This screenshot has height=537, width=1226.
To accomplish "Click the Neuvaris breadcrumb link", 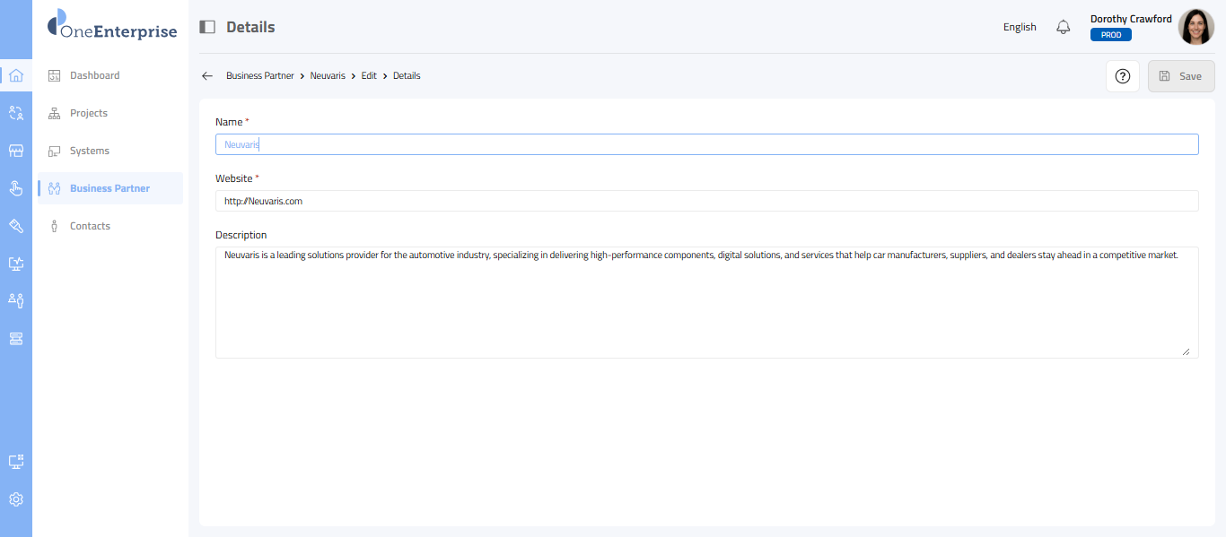I will [x=328, y=76].
